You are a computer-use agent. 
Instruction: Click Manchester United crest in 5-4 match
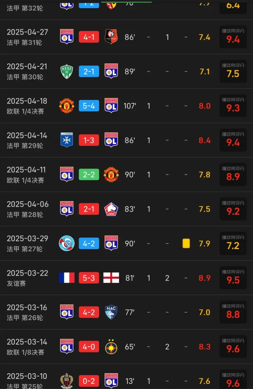tap(67, 106)
